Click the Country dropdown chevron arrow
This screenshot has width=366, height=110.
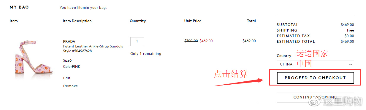pos(351,65)
